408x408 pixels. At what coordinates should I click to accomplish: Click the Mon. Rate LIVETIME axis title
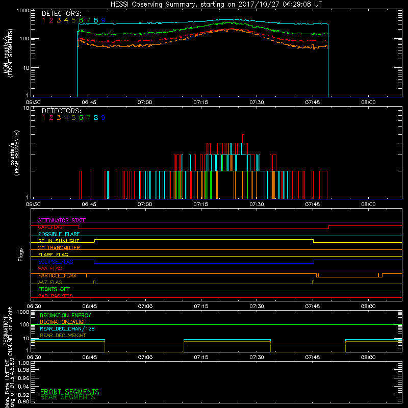click(x=9, y=383)
